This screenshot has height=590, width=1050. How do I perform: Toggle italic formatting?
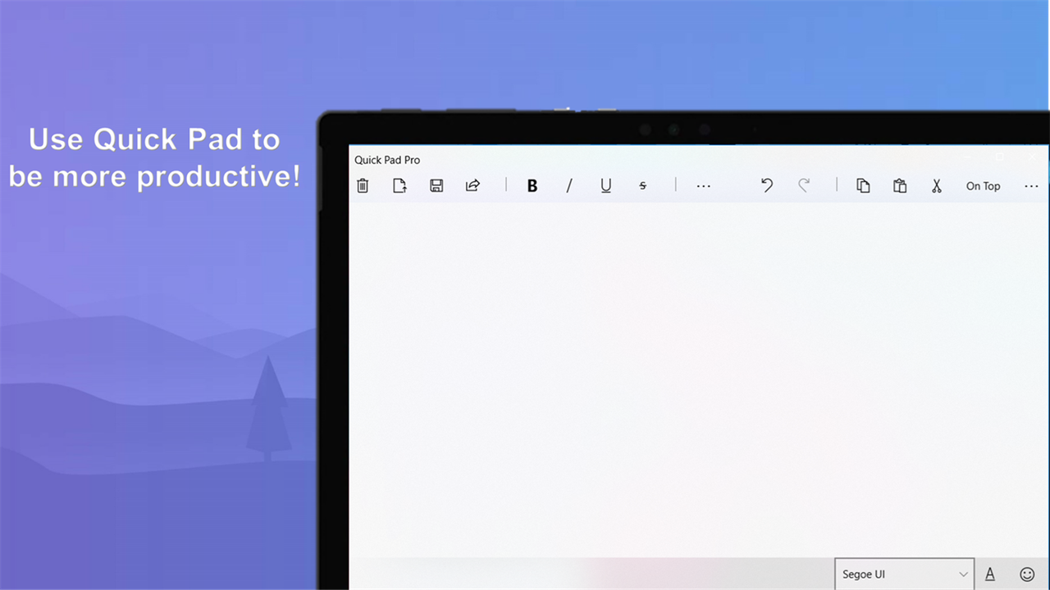[568, 186]
